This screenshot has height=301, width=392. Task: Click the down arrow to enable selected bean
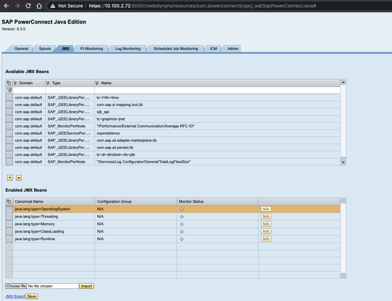[x=10, y=177]
